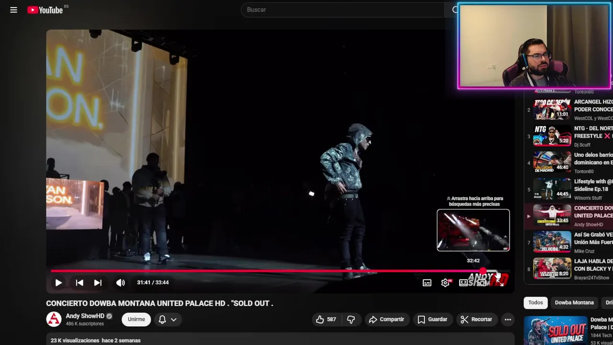Open player settings gear icon
This screenshot has width=613, height=345.
445,283
